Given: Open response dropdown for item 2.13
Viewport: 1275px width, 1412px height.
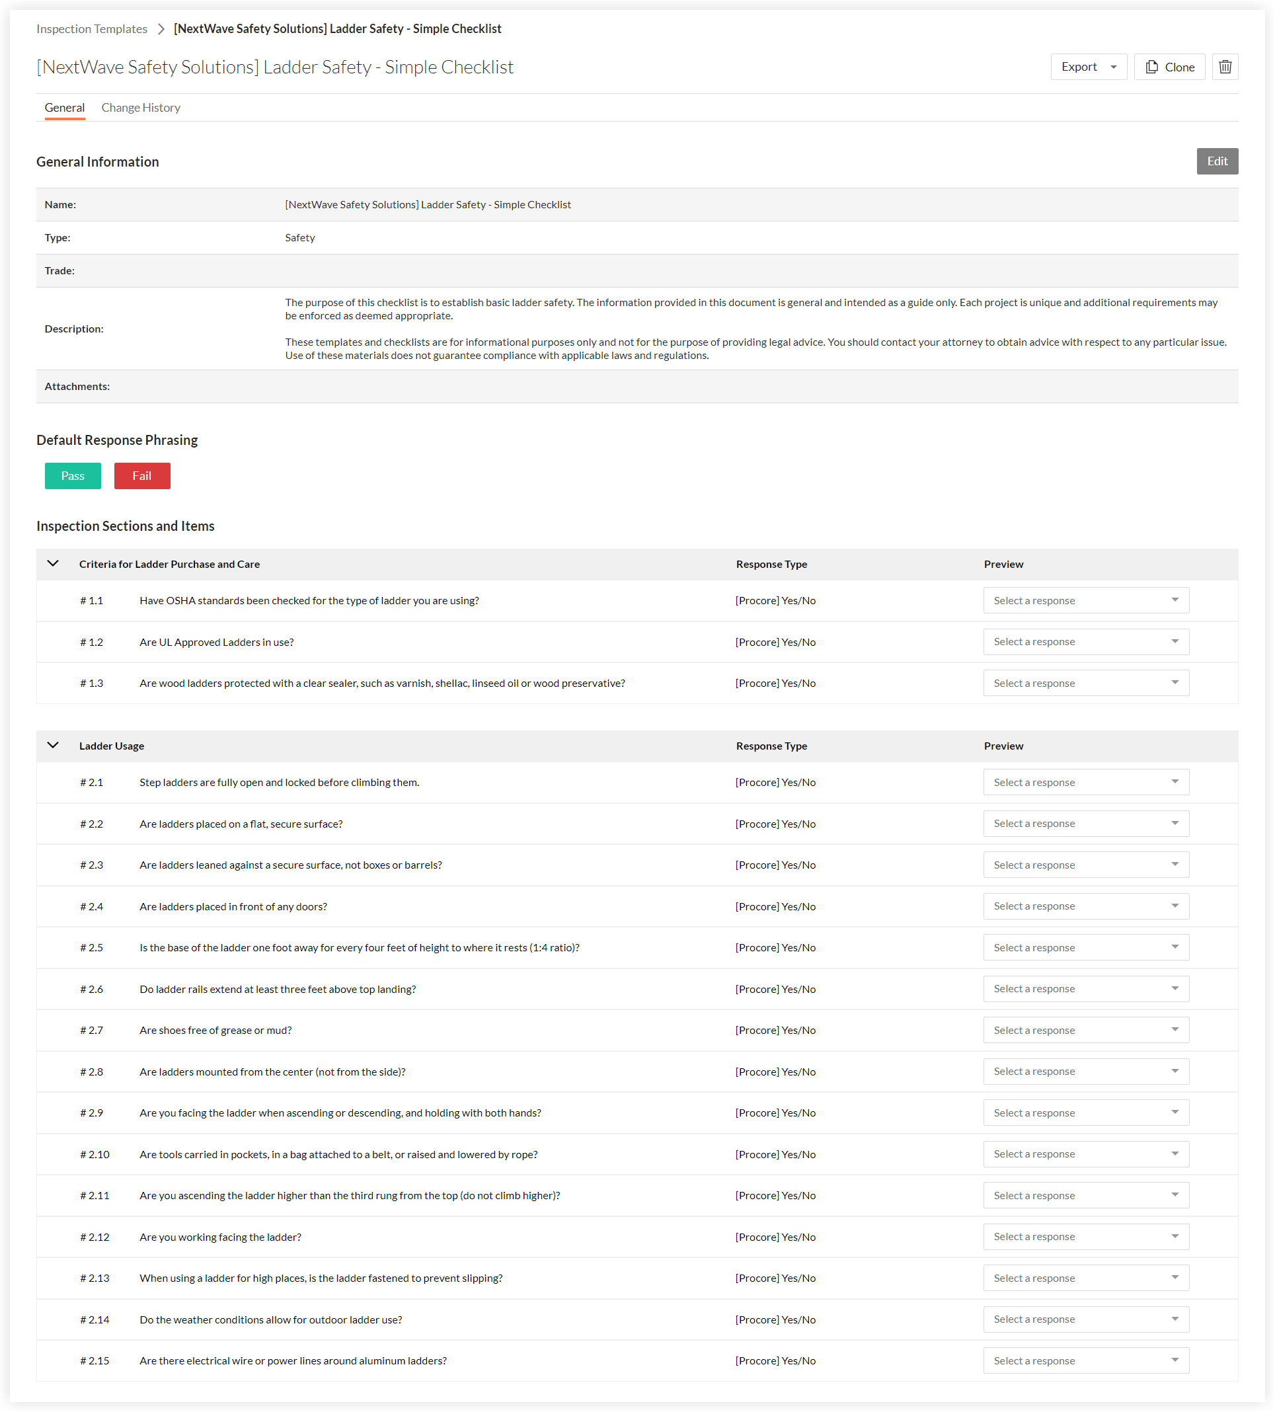Looking at the screenshot, I should click(x=1085, y=1278).
